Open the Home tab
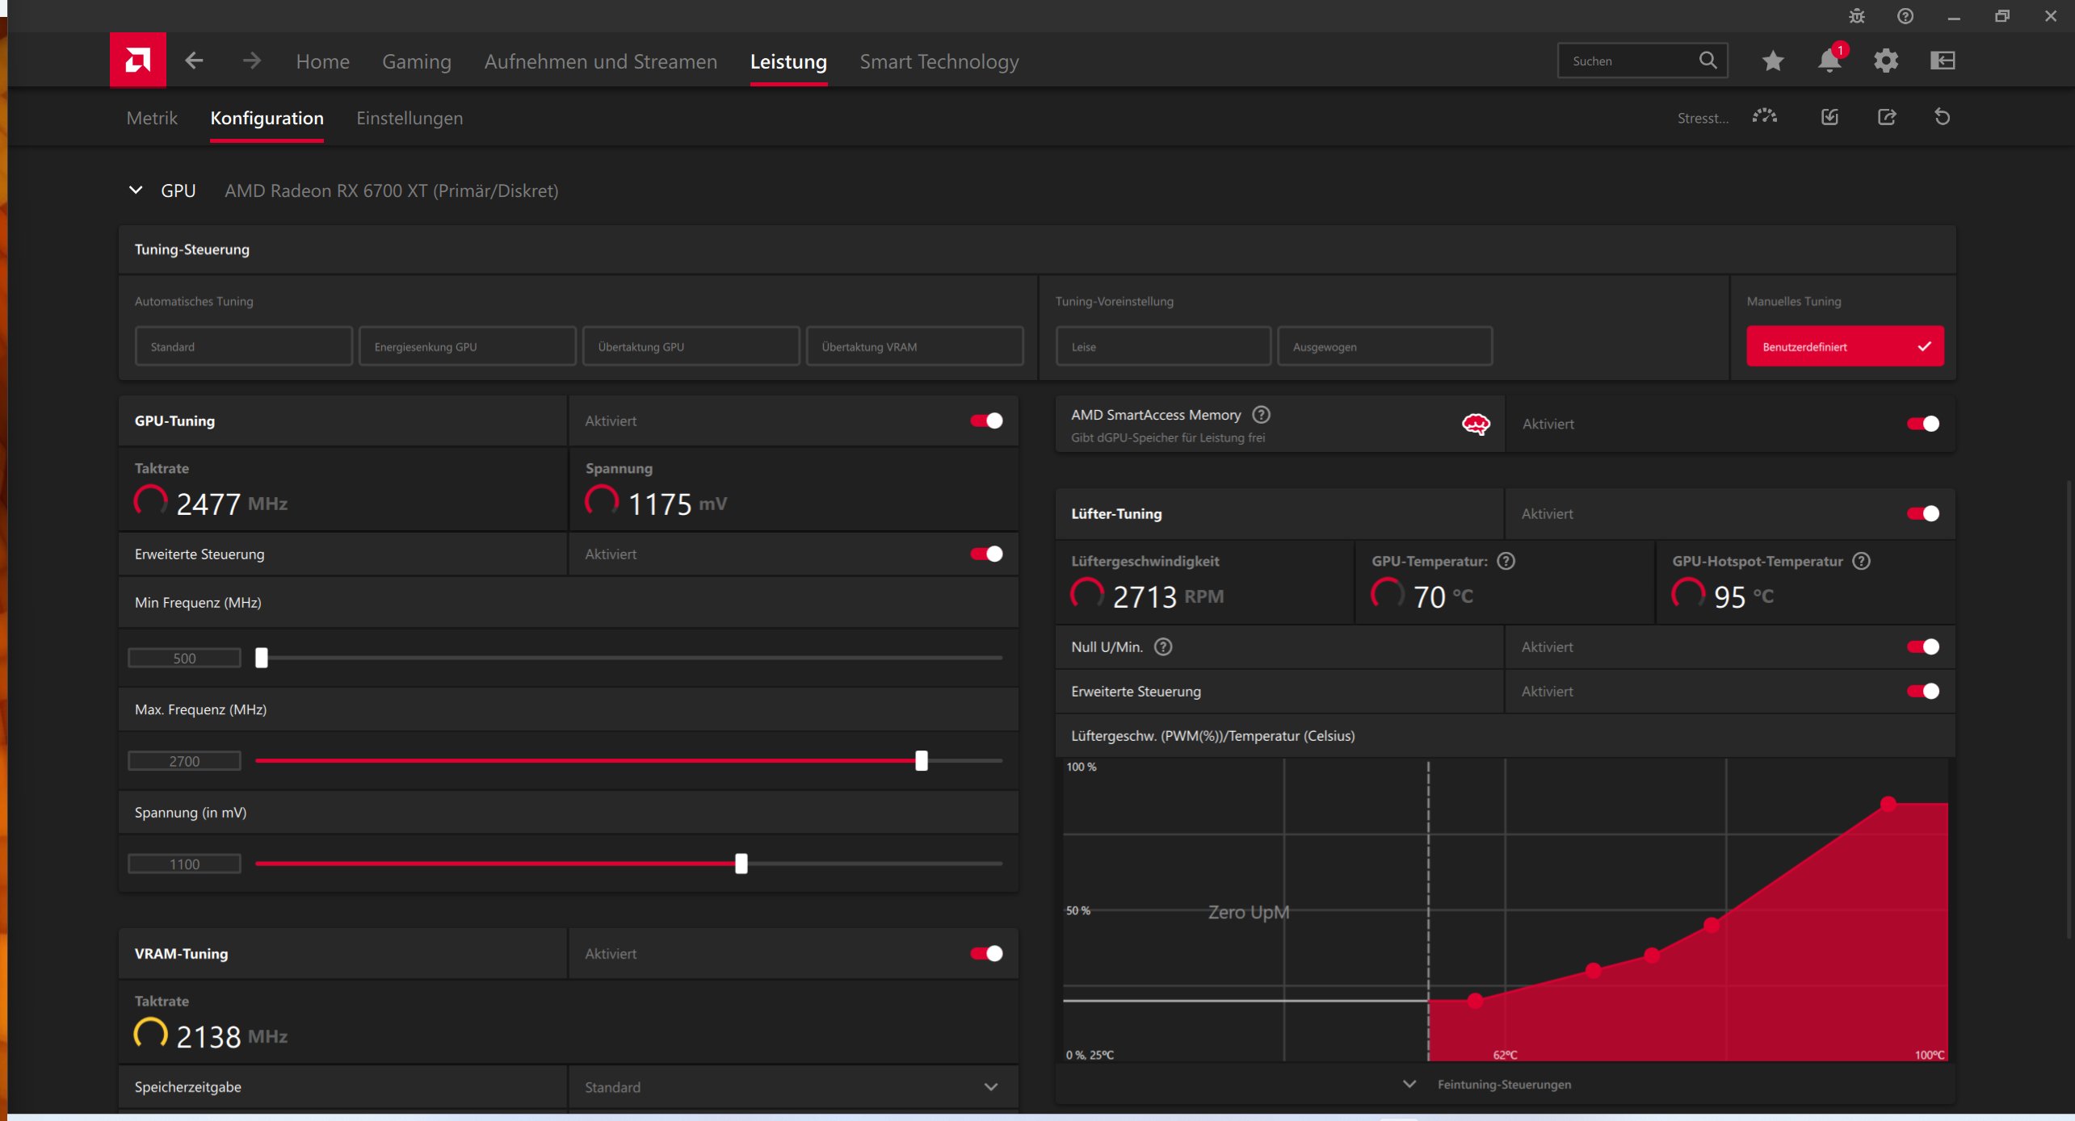Screen dimensions: 2075x1121 [322, 61]
